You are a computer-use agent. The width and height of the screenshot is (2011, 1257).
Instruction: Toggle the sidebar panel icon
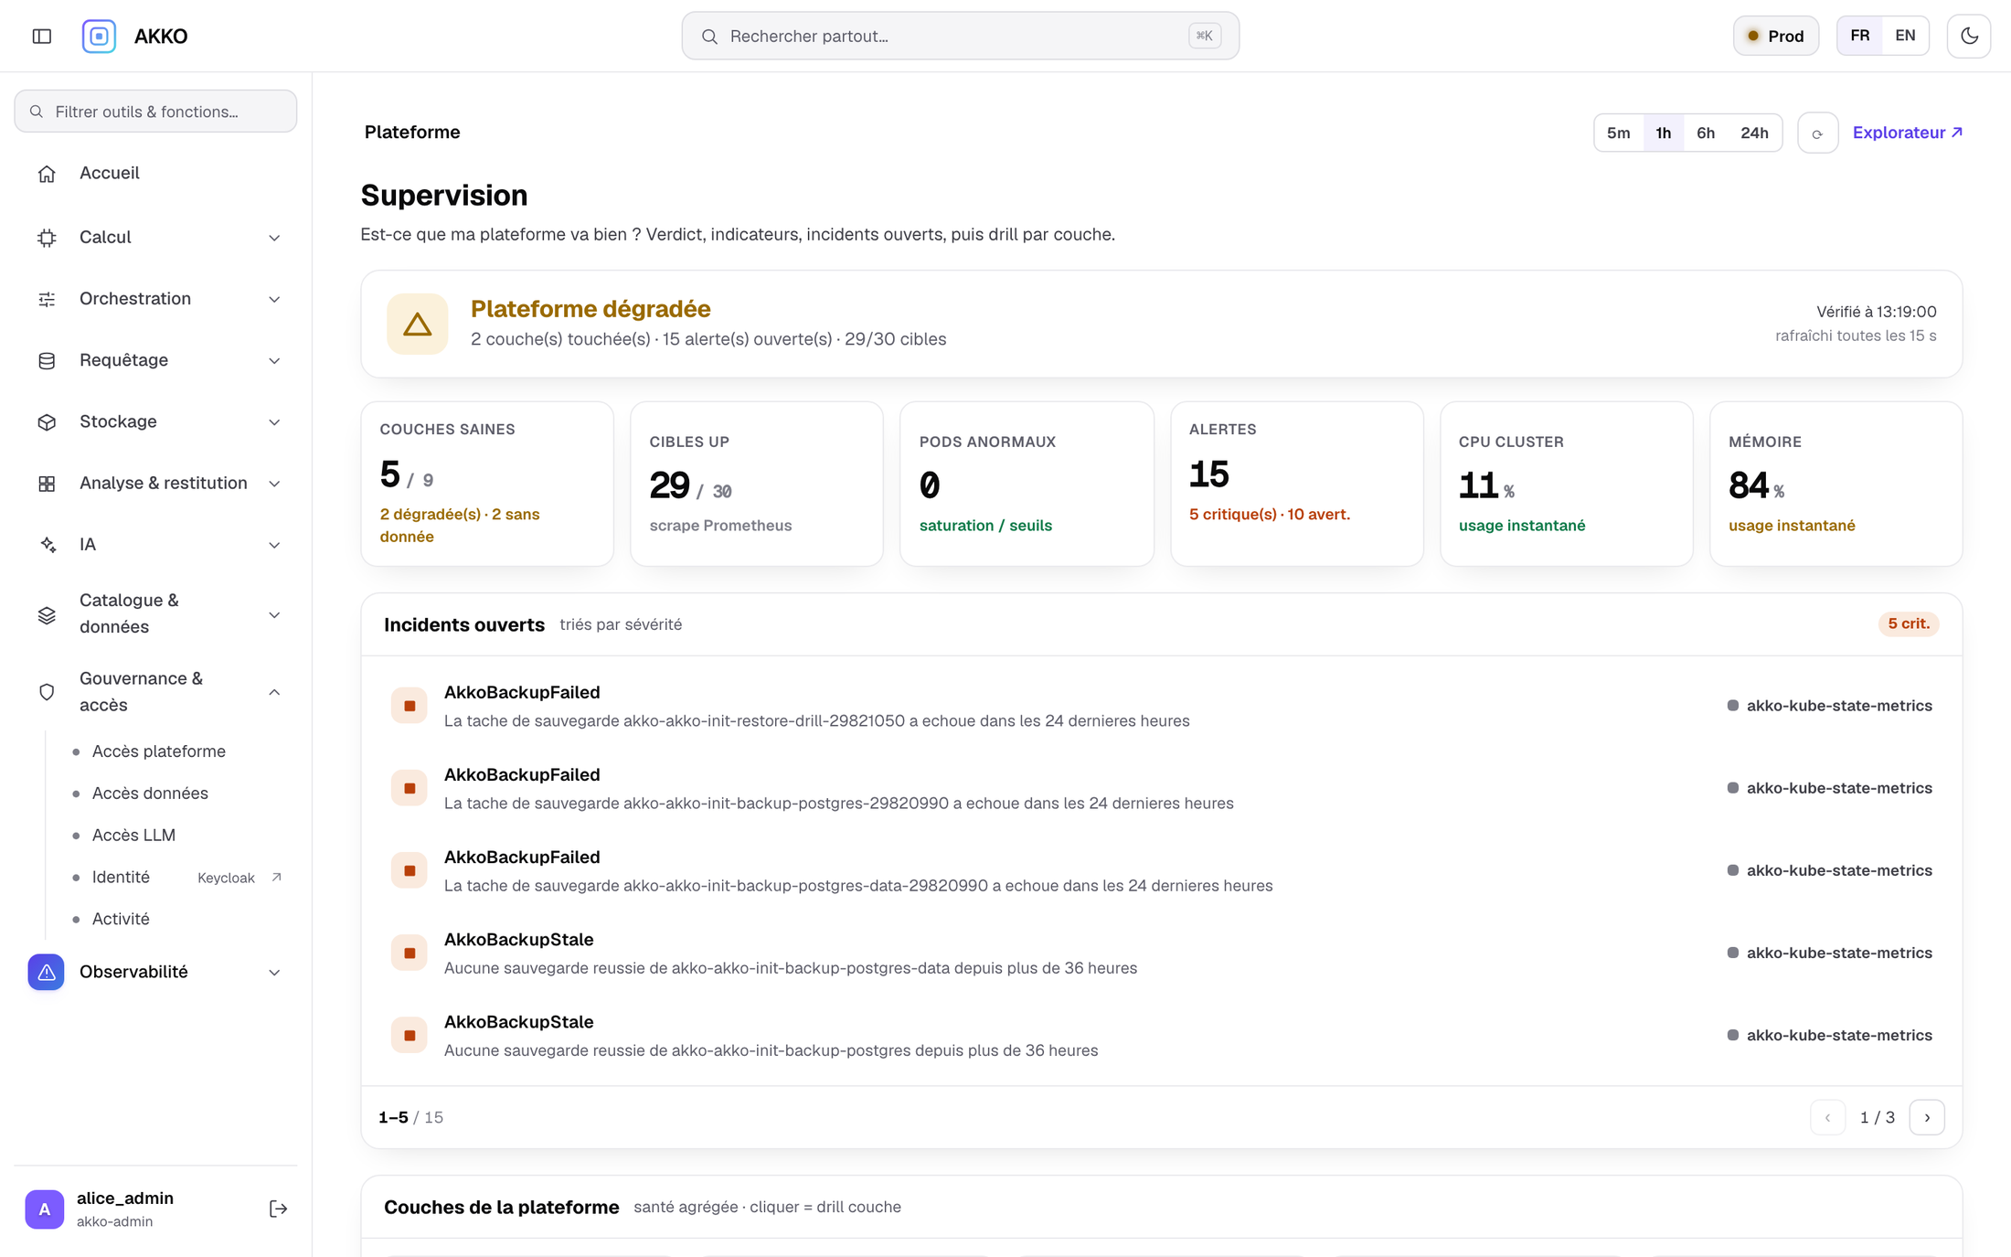42,36
